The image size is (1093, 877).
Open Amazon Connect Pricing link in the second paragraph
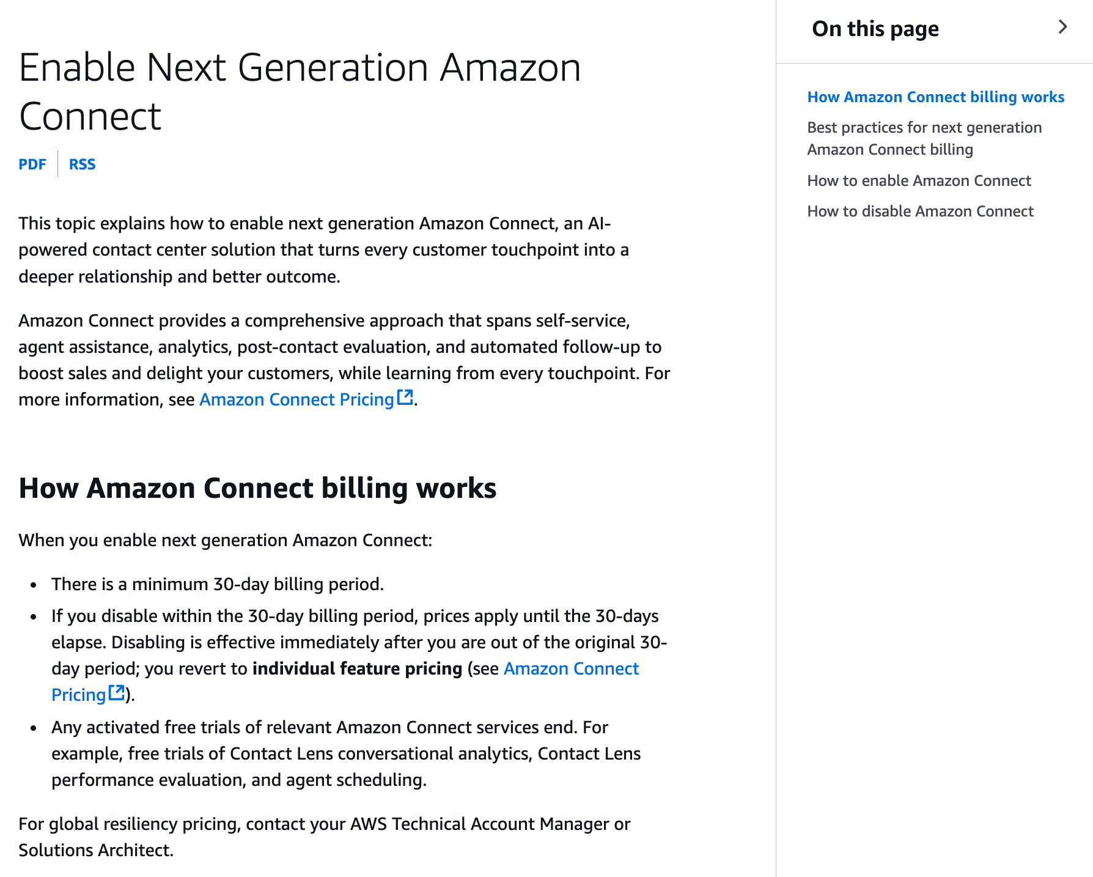click(297, 399)
